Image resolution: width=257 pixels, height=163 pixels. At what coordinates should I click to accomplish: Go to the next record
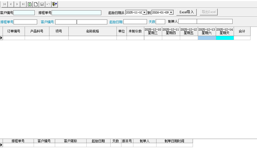17,4
